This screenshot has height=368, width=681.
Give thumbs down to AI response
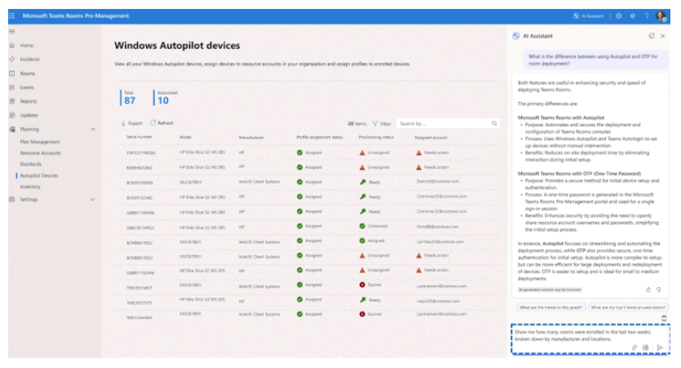658,290
